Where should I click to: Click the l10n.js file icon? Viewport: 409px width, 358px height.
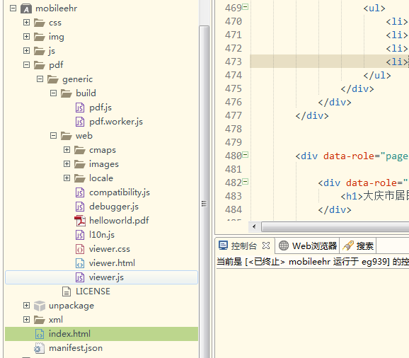pos(80,235)
